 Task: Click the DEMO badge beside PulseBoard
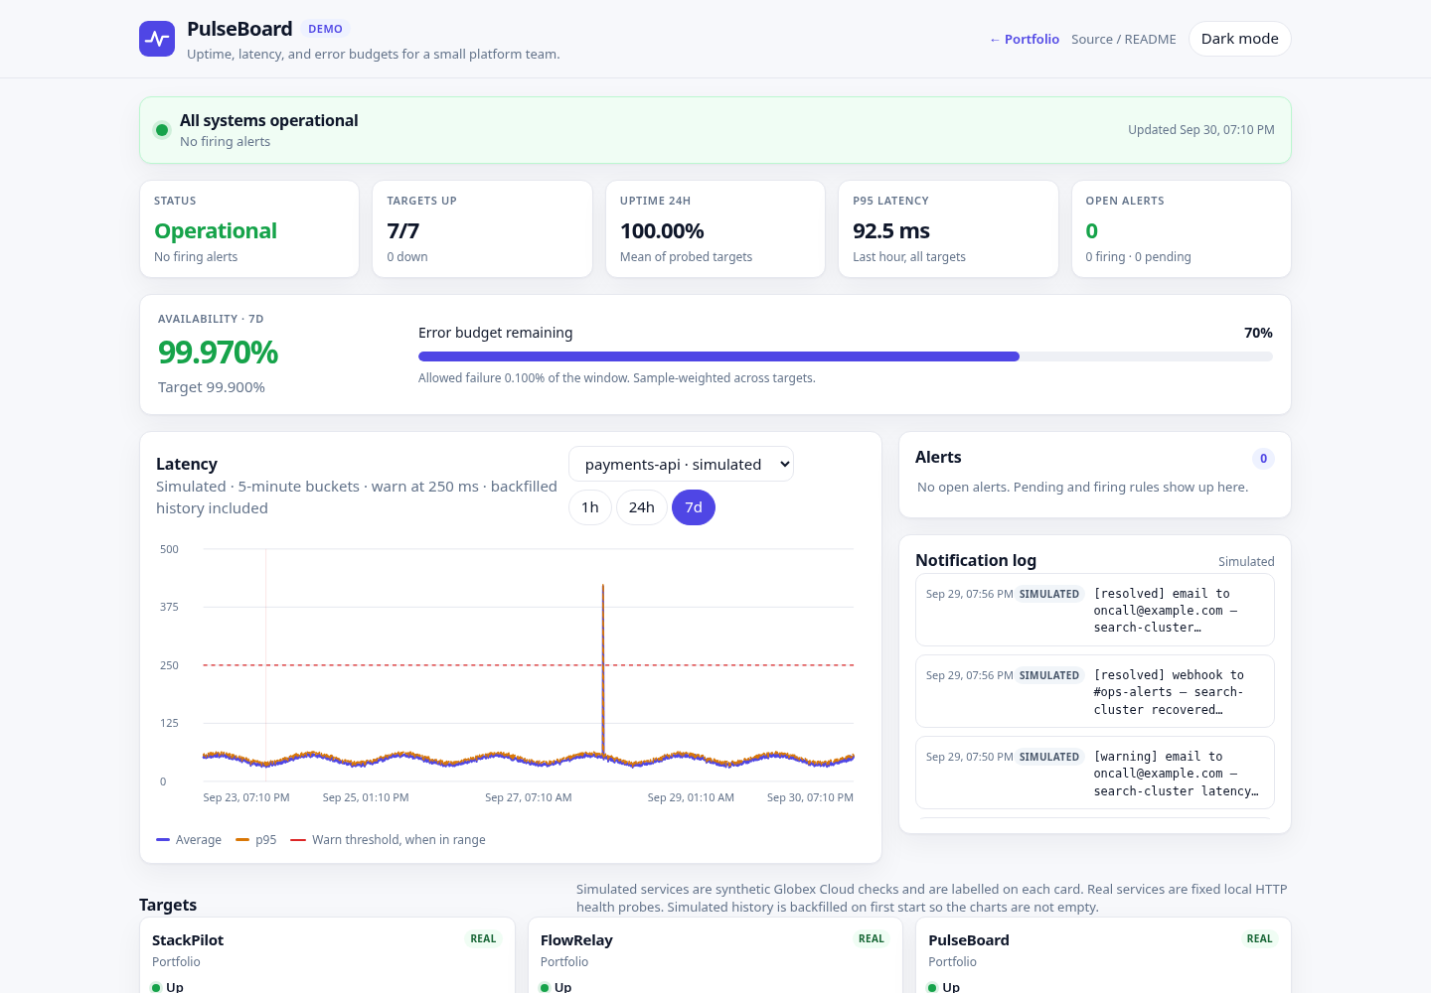[325, 29]
